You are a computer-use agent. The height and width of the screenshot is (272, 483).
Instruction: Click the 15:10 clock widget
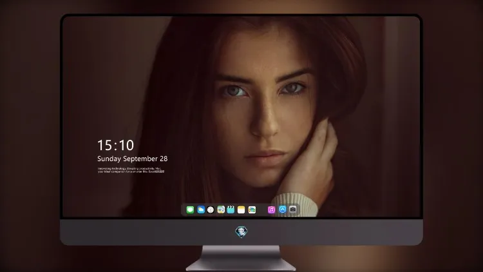pyautogui.click(x=116, y=145)
